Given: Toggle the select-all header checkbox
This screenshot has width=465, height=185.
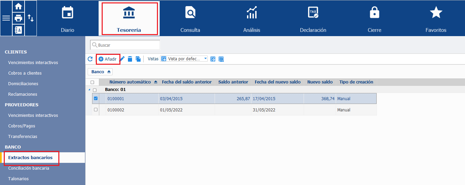Looking at the screenshot, I should click(92, 82).
